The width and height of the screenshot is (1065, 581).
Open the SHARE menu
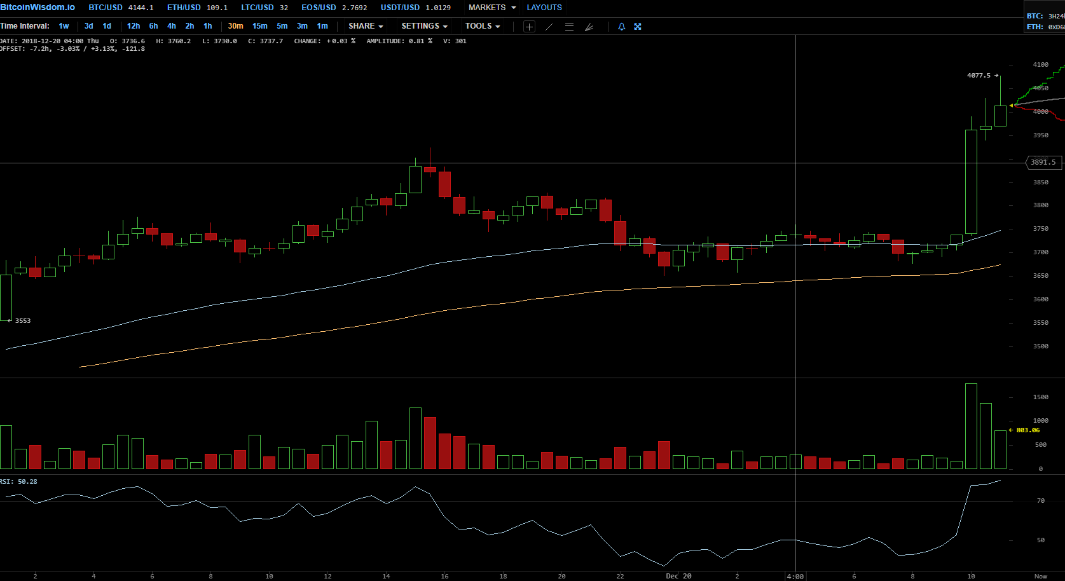click(x=366, y=26)
